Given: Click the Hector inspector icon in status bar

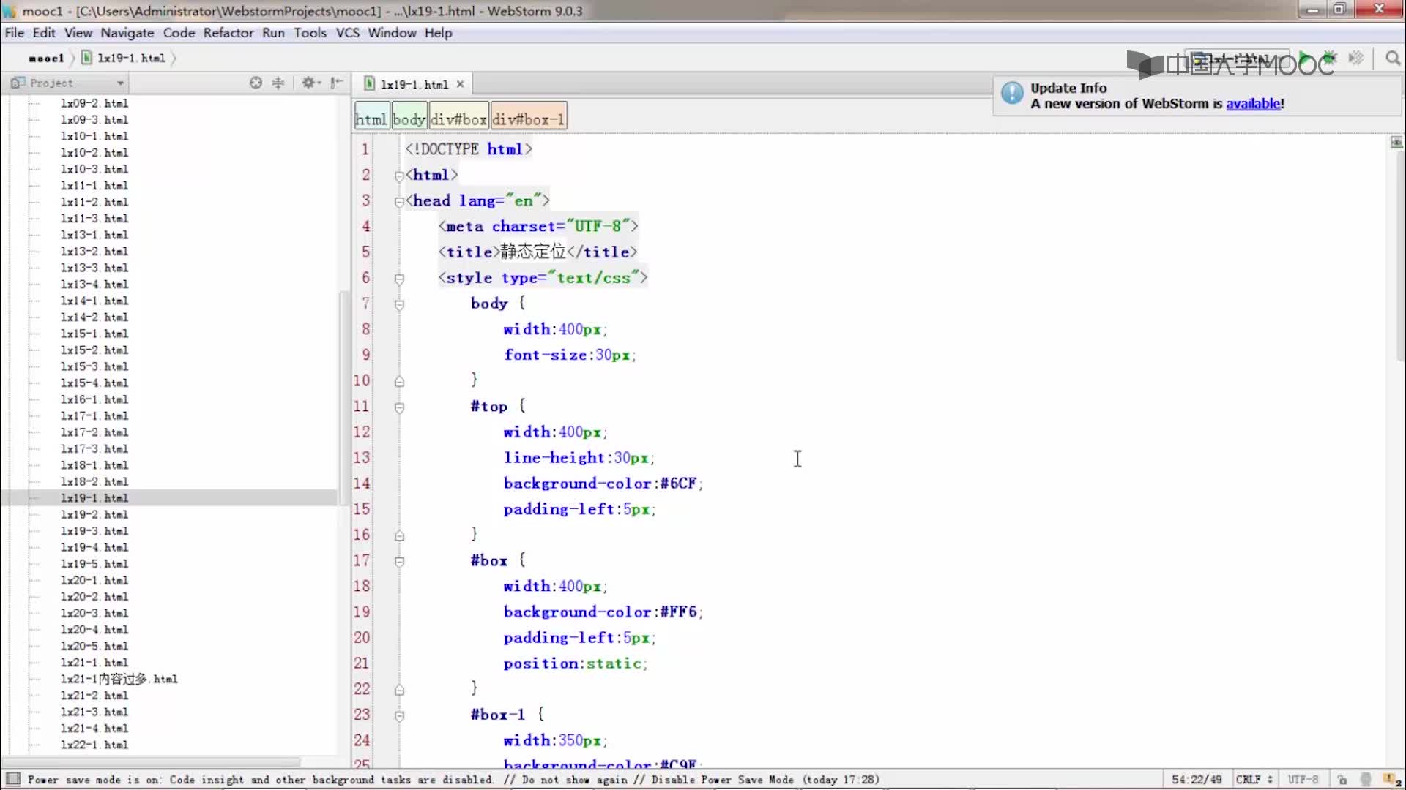Looking at the screenshot, I should pos(1366,780).
